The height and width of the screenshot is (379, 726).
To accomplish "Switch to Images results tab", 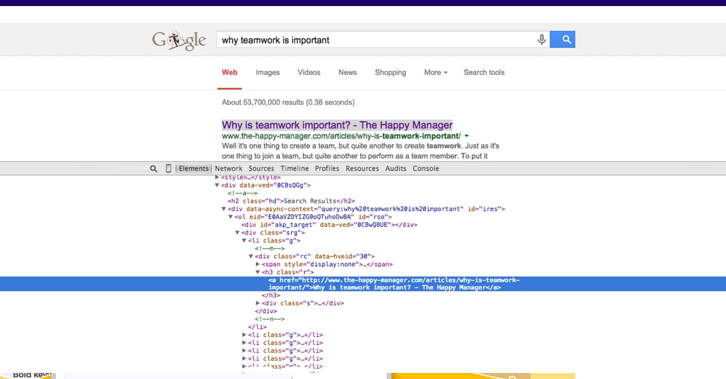I will point(267,72).
